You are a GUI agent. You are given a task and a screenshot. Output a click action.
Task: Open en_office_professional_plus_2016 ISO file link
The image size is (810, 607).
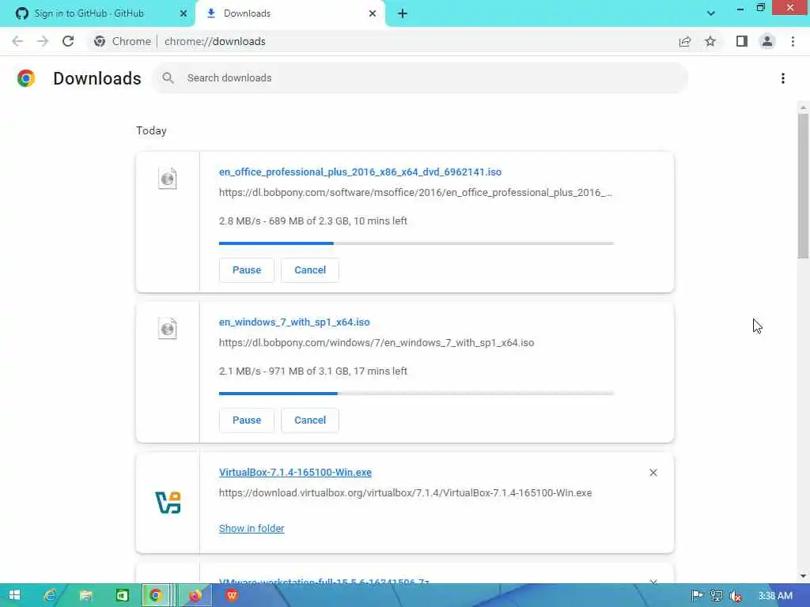(x=360, y=172)
